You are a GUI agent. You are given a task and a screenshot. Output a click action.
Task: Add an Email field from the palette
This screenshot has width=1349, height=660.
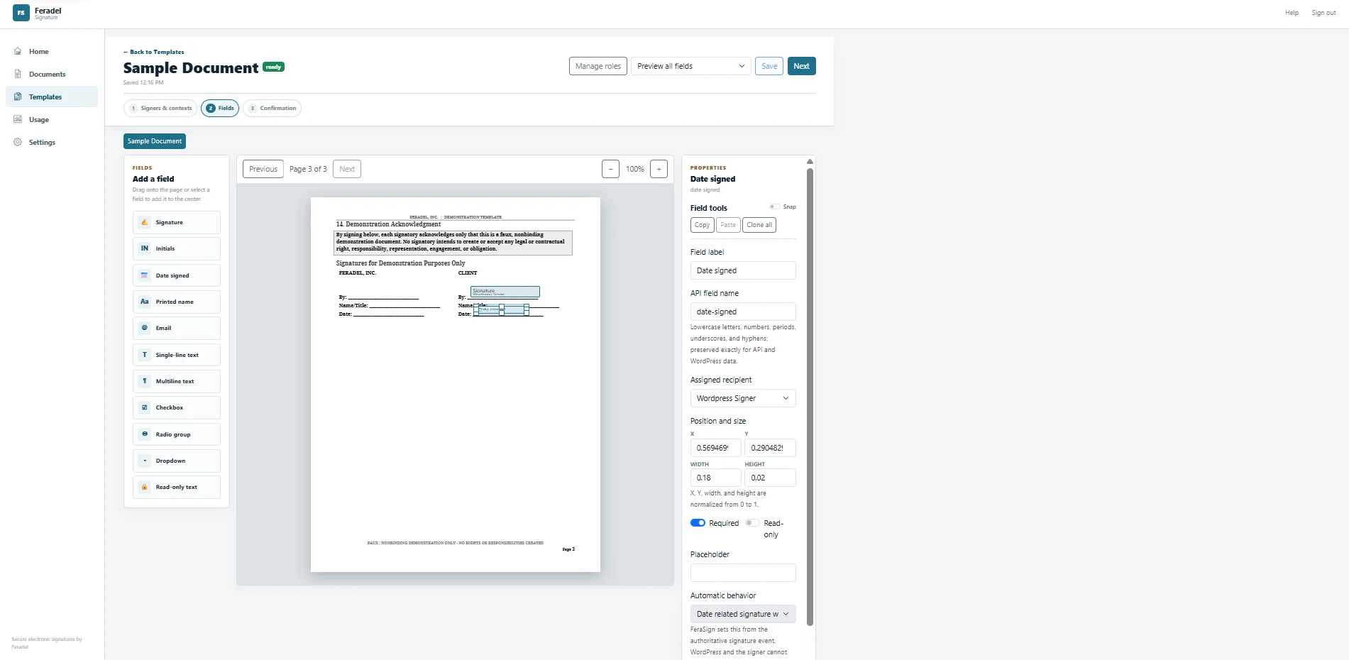click(176, 328)
